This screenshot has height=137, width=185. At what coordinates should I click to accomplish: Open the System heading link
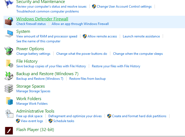point(23,31)
